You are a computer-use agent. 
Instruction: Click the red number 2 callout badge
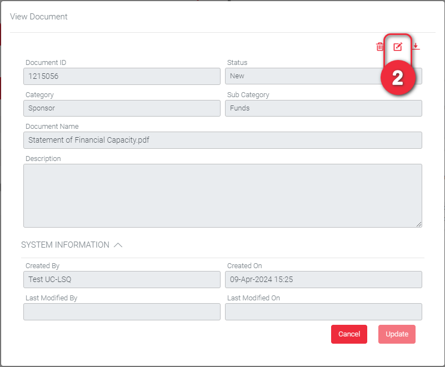[398, 78]
